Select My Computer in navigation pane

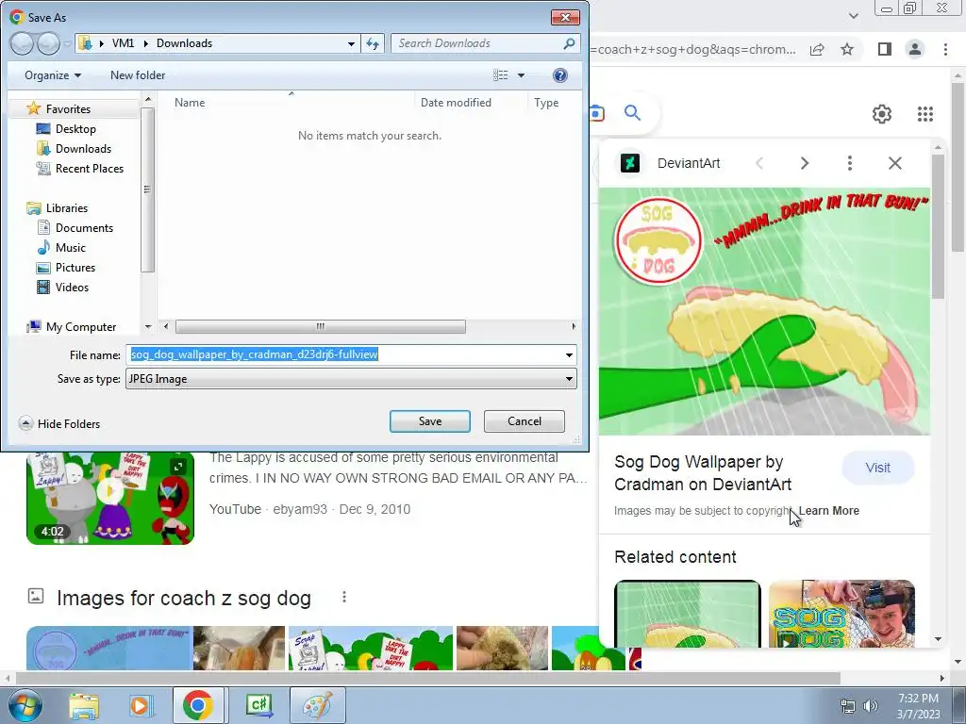pos(81,327)
